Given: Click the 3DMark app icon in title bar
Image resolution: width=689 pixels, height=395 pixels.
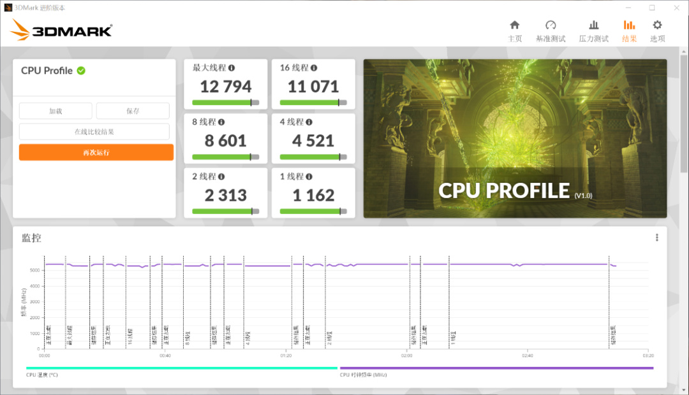Looking at the screenshot, I should pyautogui.click(x=8, y=8).
